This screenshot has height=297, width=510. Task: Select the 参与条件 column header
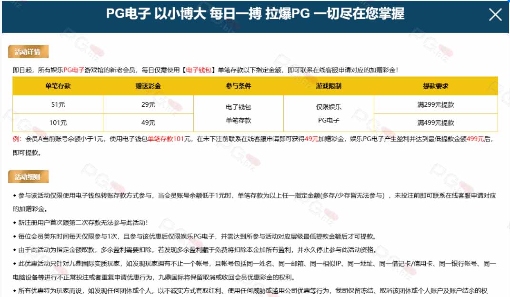[x=239, y=86]
